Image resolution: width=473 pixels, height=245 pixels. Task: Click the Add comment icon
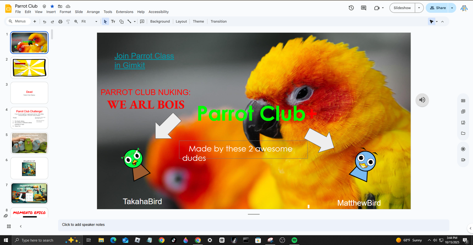[x=142, y=21]
